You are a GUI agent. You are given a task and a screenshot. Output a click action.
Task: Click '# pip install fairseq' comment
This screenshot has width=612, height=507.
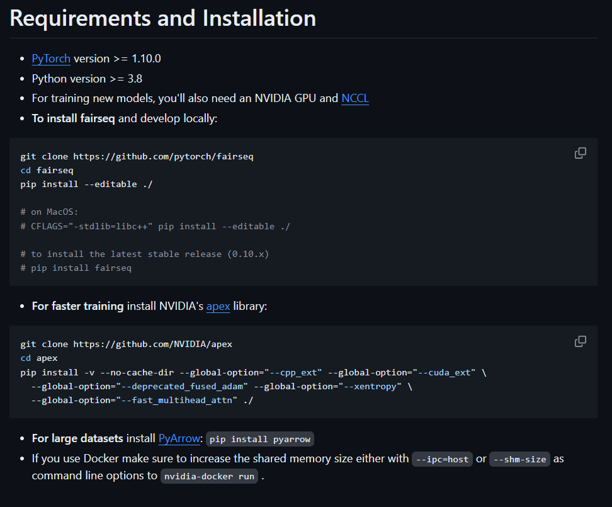click(76, 268)
